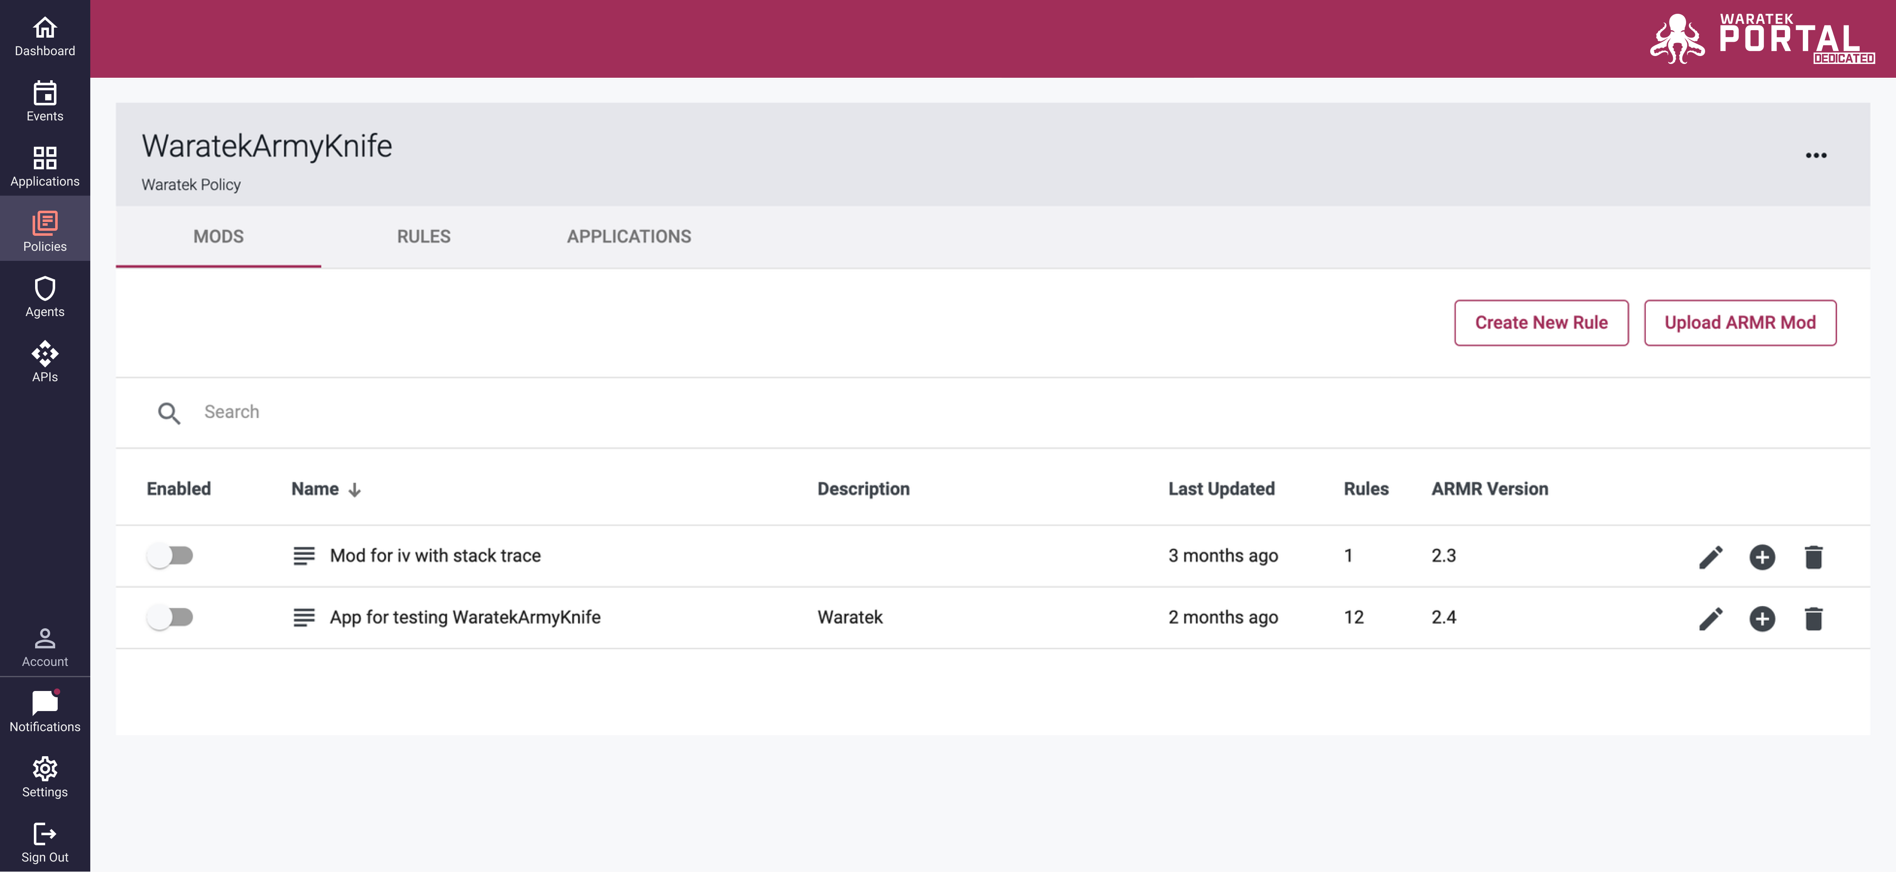Click the Enabled column header
The width and height of the screenshot is (1896, 872).
[179, 489]
